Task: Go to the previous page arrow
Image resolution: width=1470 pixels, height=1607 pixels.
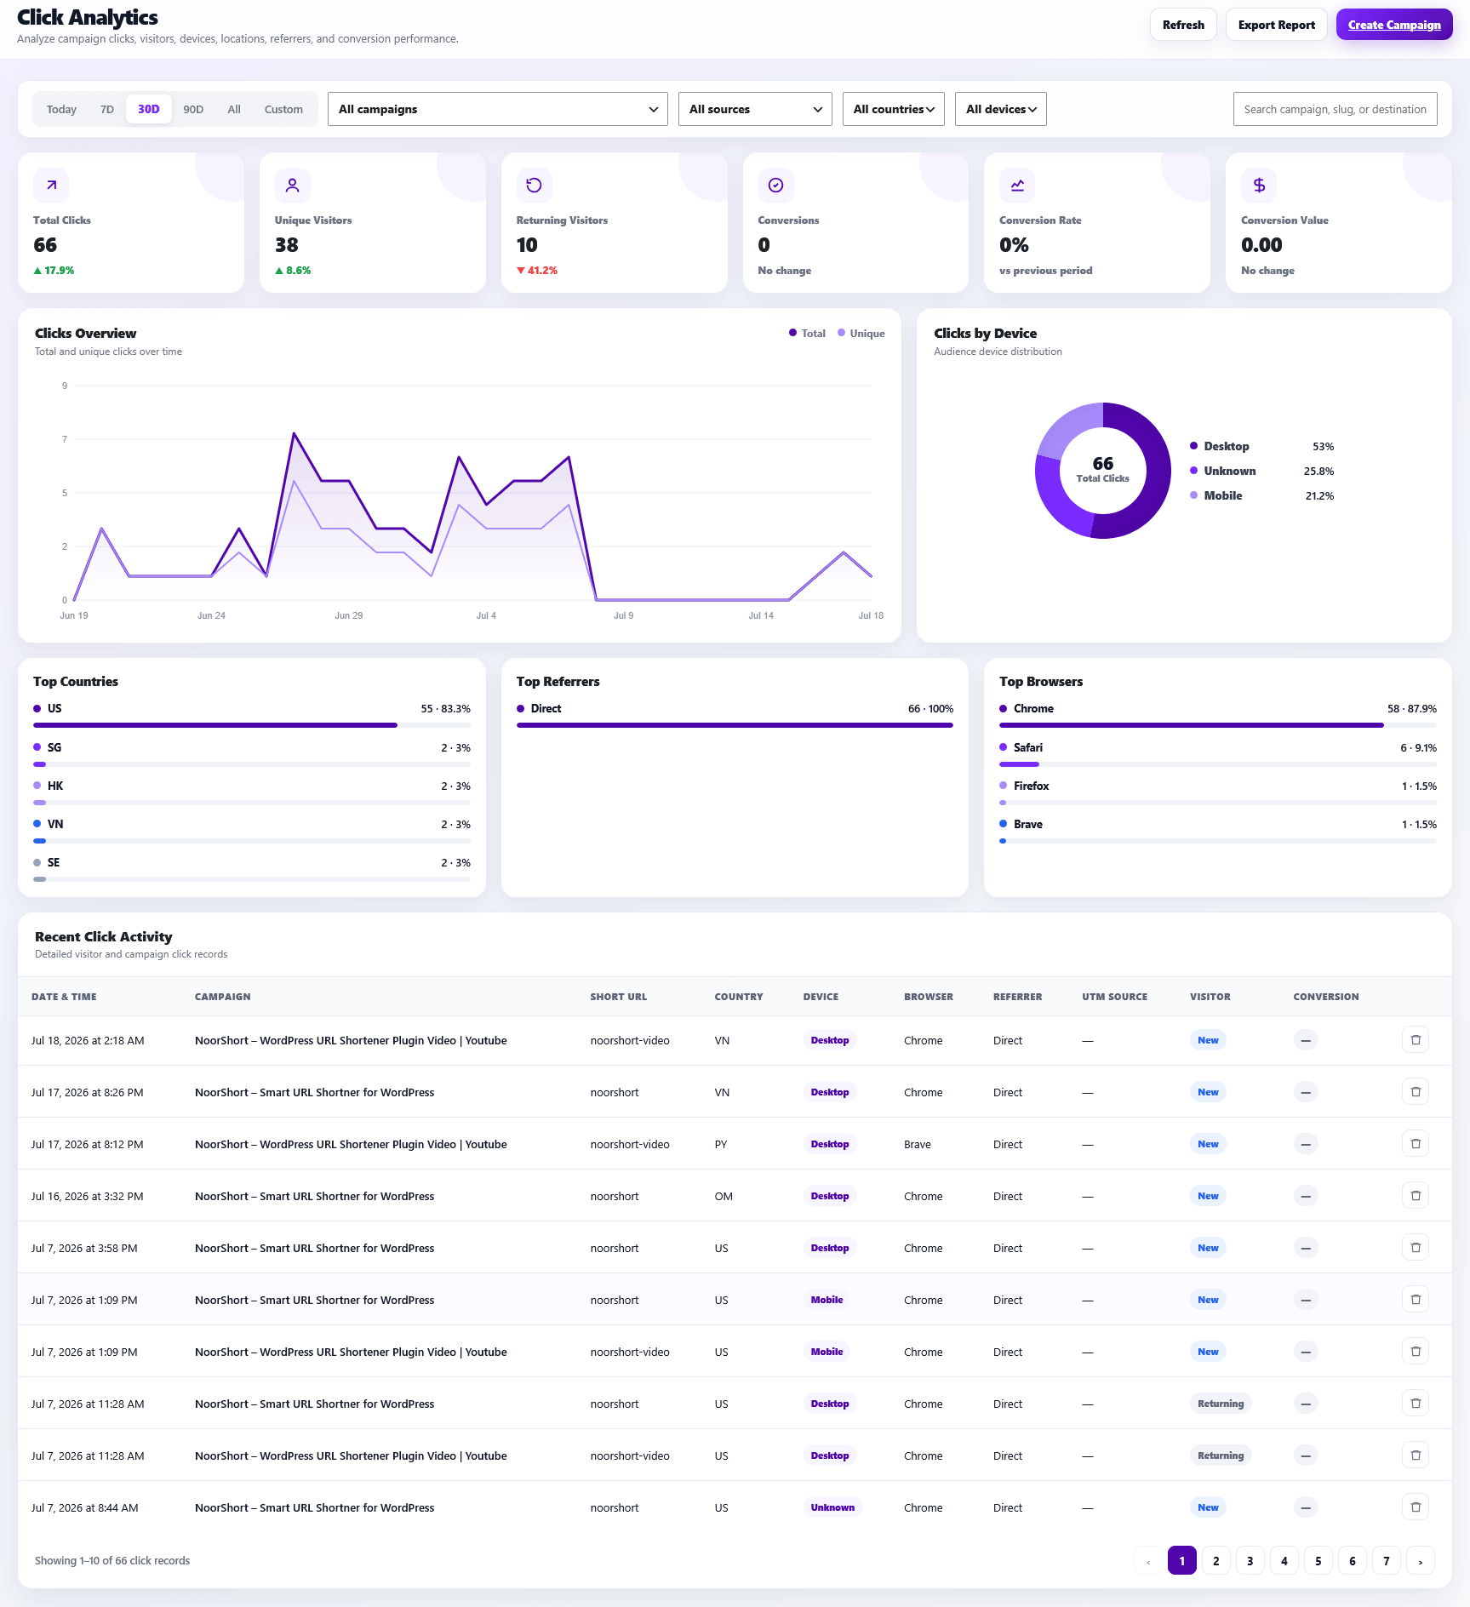Action: [x=1148, y=1561]
